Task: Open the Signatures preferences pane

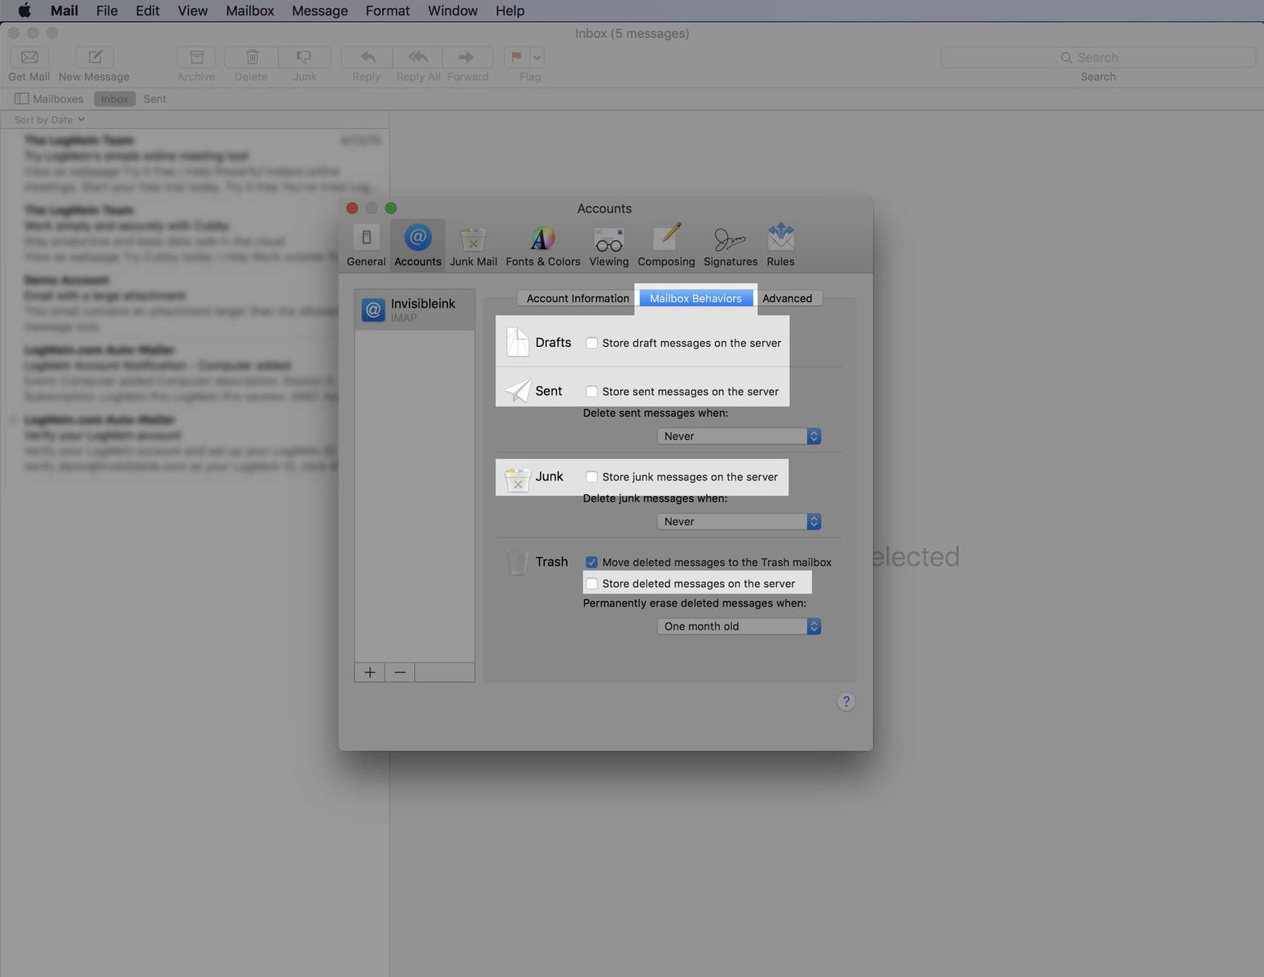Action: (730, 244)
